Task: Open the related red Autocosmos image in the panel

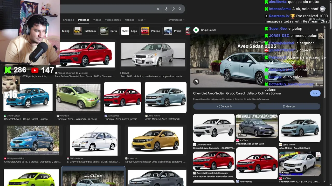Action: point(257,163)
